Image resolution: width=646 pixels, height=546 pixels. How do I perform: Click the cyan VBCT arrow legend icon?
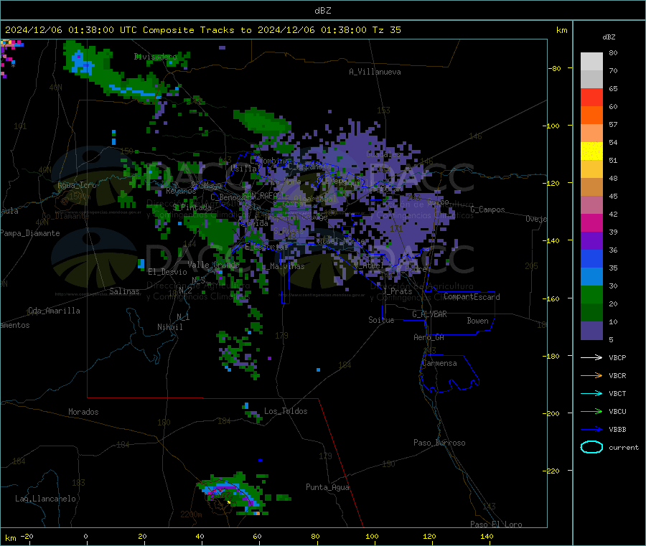591,394
